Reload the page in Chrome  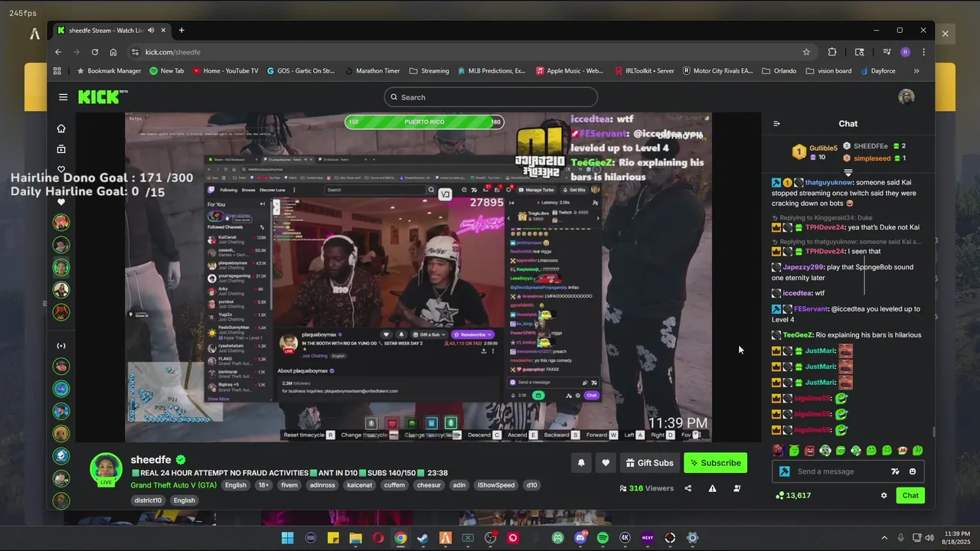pyautogui.click(x=95, y=52)
